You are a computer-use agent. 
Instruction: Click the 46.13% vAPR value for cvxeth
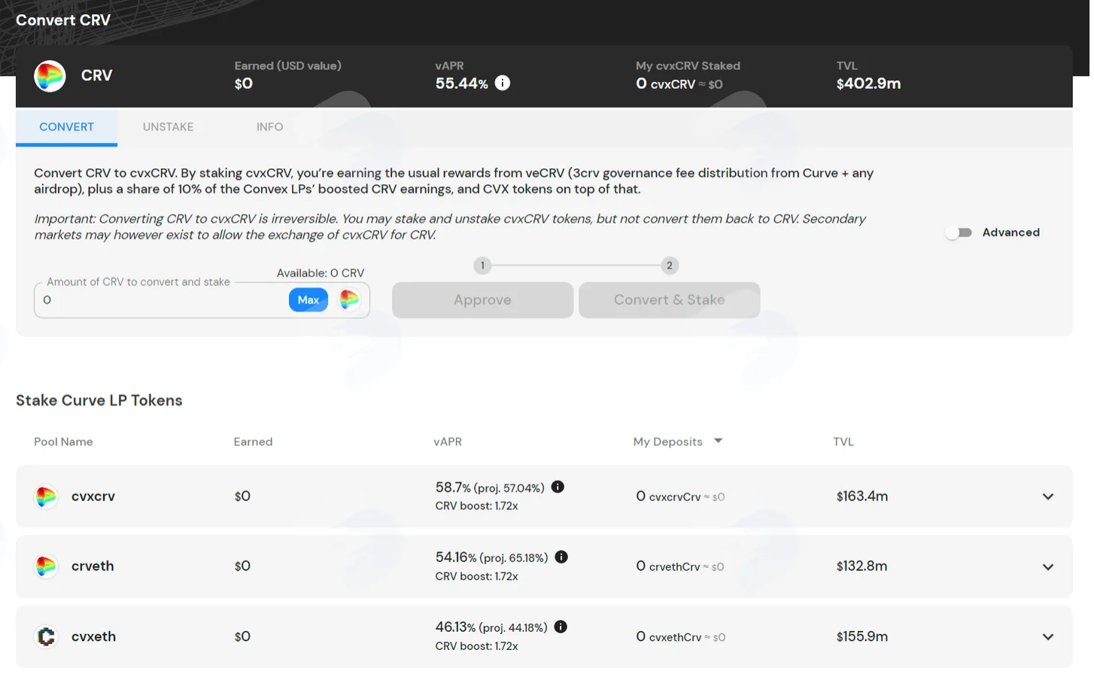pos(455,627)
